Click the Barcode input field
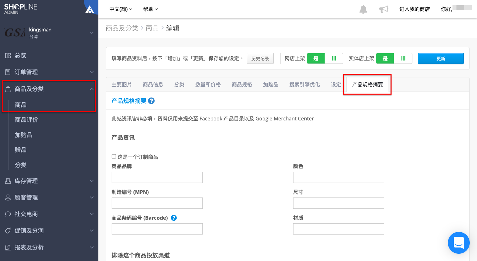477x261 pixels. [x=157, y=229]
